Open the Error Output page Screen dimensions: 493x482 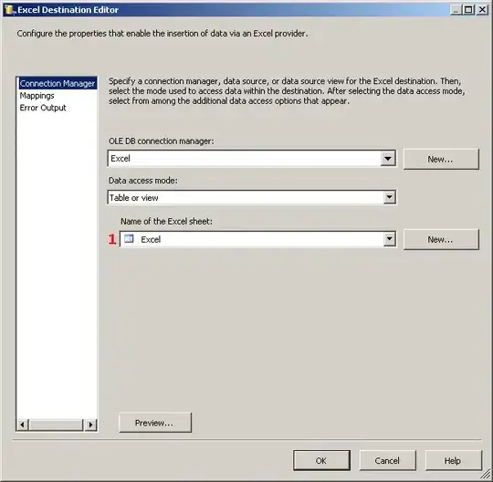point(43,108)
